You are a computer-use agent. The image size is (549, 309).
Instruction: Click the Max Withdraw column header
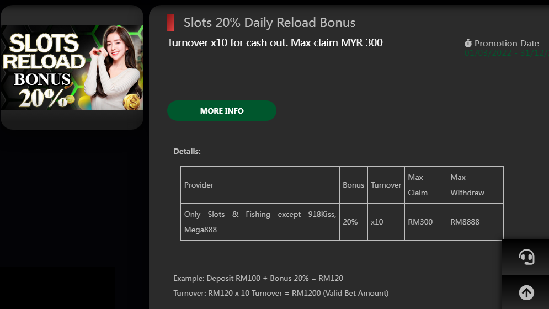467,185
